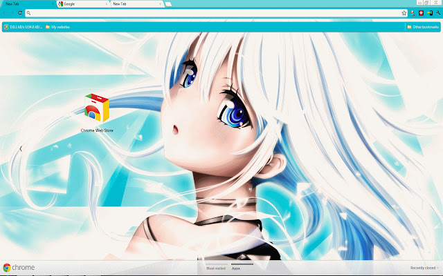The width and height of the screenshot is (443, 276).
Task: Open a new tab with the plus button
Action: pos(168,4)
